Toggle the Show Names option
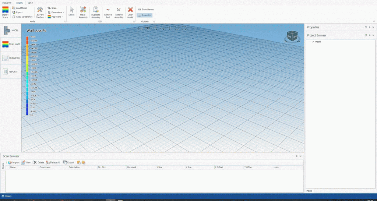 (x=145, y=9)
